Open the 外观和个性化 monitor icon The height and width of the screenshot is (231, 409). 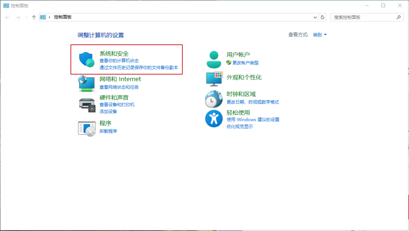pos(214,79)
